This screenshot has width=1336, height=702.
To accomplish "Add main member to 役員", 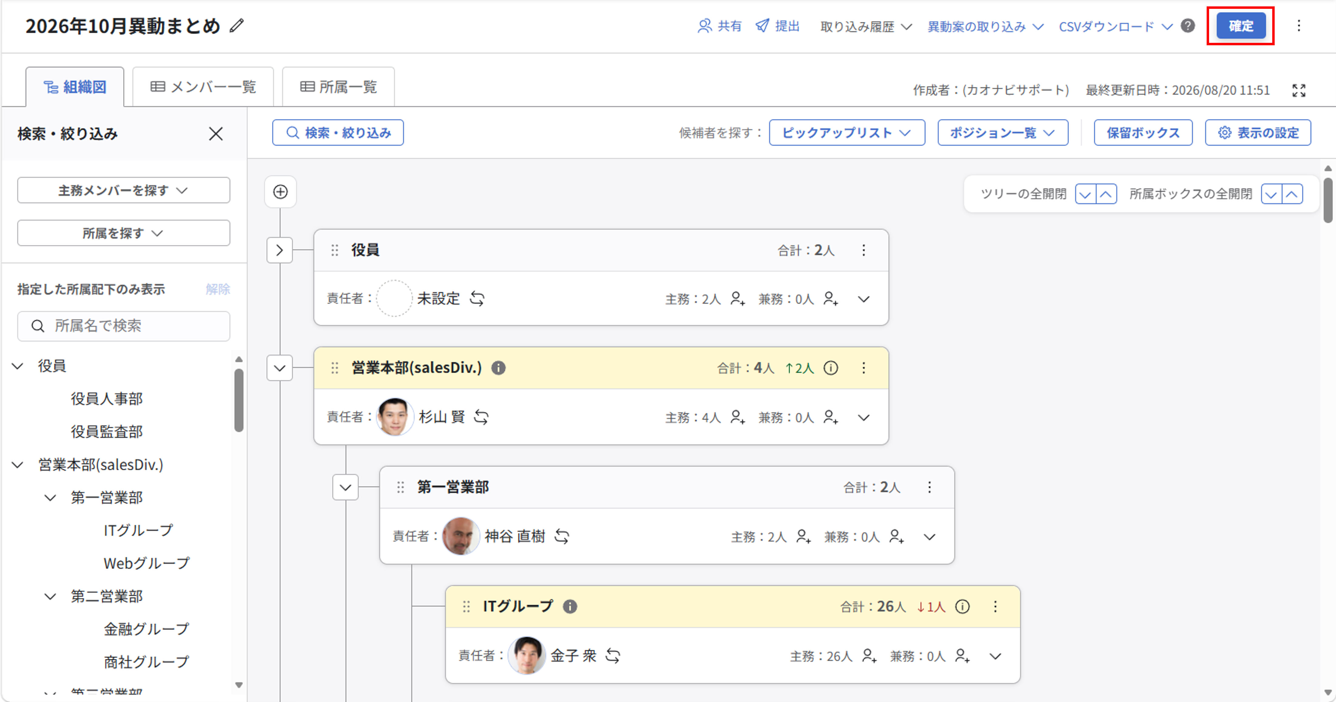I will click(x=738, y=299).
